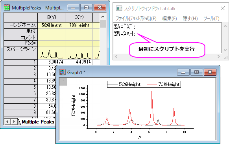Image resolution: width=229 pixels, height=144 pixels.
Task: Select cell with value 6.90474
Action: (x=52, y=62)
